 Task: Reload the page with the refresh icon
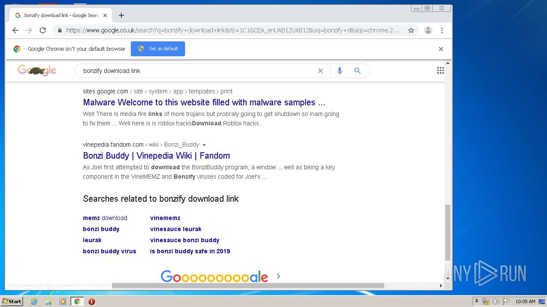[43, 30]
